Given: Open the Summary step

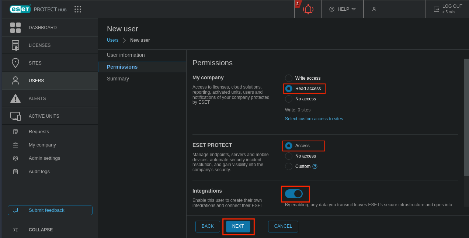Looking at the screenshot, I should point(118,79).
